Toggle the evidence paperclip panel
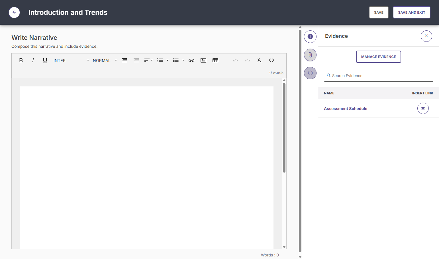 pos(310,55)
